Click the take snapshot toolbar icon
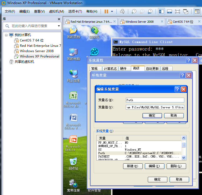This screenshot has width=202, height=195. pos(134,12)
